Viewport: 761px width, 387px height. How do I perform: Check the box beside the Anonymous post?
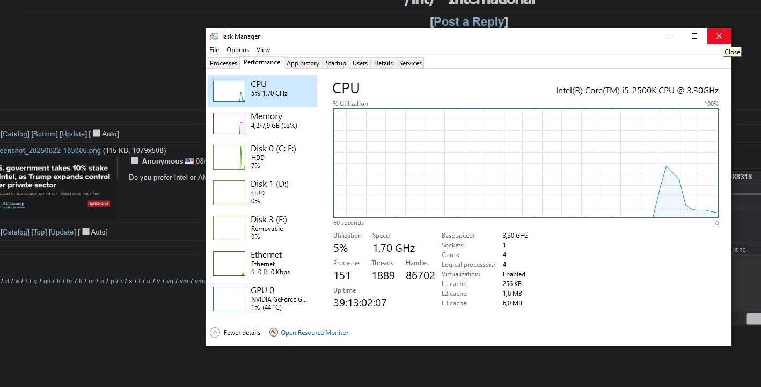135,160
